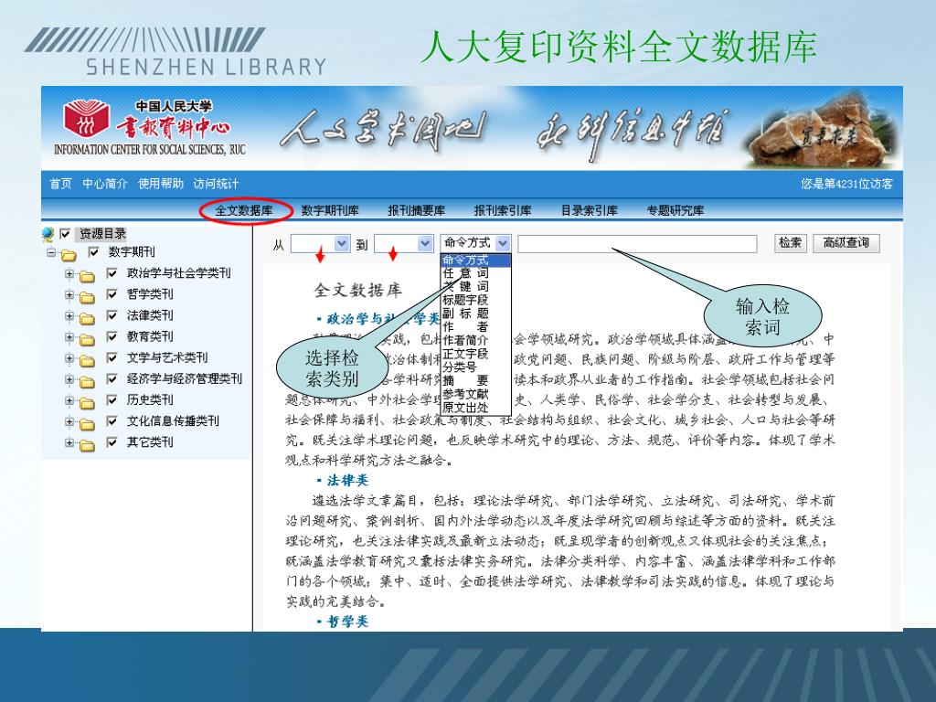
Task: Open the 访问统计 link
Action: [x=216, y=184]
